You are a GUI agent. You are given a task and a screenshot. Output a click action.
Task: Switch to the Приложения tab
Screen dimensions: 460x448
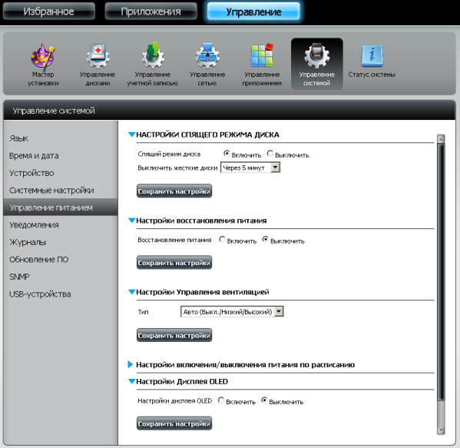(151, 12)
